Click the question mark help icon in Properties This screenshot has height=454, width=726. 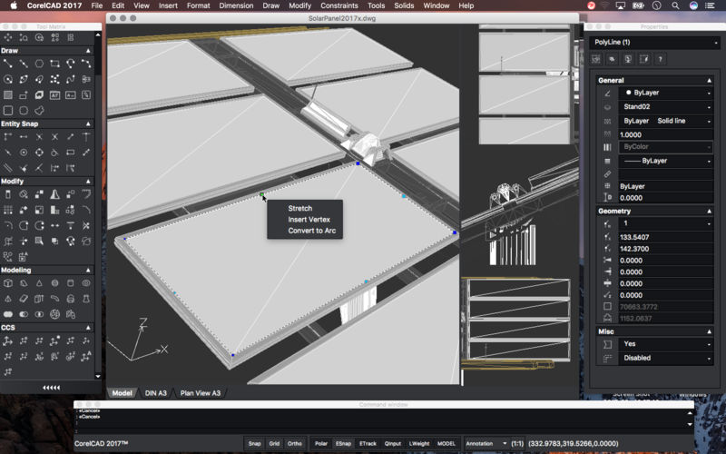(x=661, y=59)
